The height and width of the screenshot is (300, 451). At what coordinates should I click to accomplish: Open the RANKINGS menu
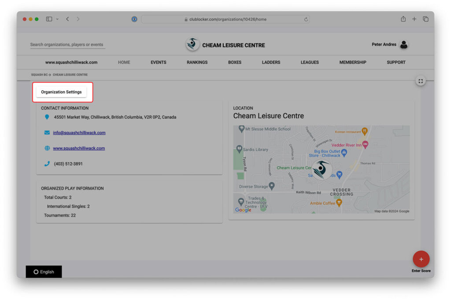pos(197,62)
